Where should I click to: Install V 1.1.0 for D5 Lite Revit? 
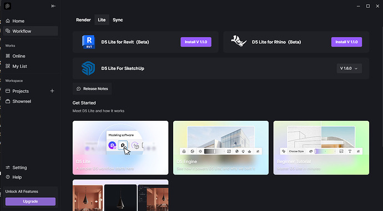pos(196,42)
